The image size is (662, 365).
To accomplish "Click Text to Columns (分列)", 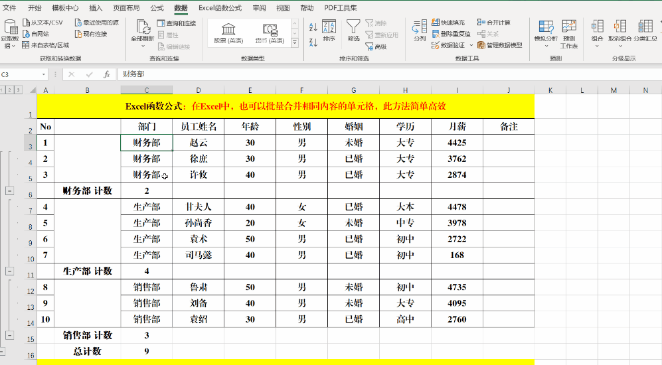I will [419, 31].
